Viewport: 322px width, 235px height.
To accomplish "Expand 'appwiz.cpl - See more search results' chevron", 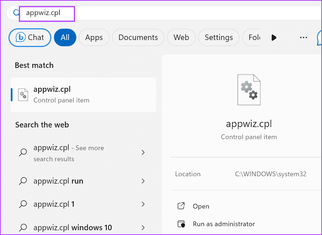I will pyautogui.click(x=143, y=152).
